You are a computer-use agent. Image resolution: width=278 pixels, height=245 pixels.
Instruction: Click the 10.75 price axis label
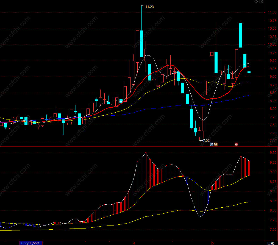pos(272,21)
